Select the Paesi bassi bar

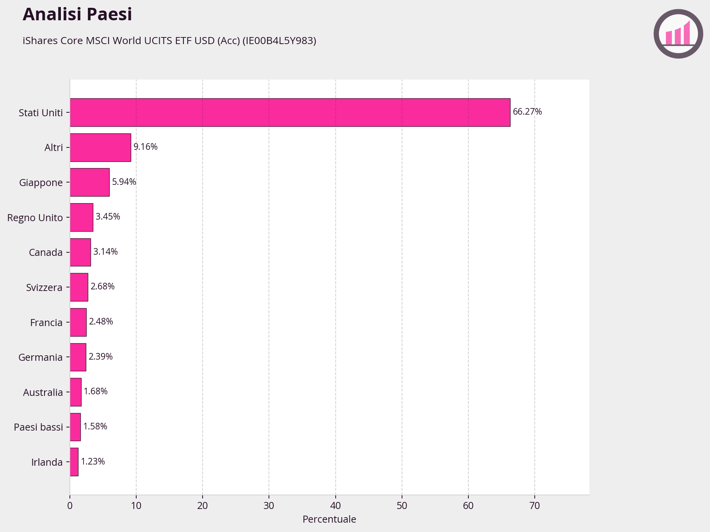click(x=75, y=427)
